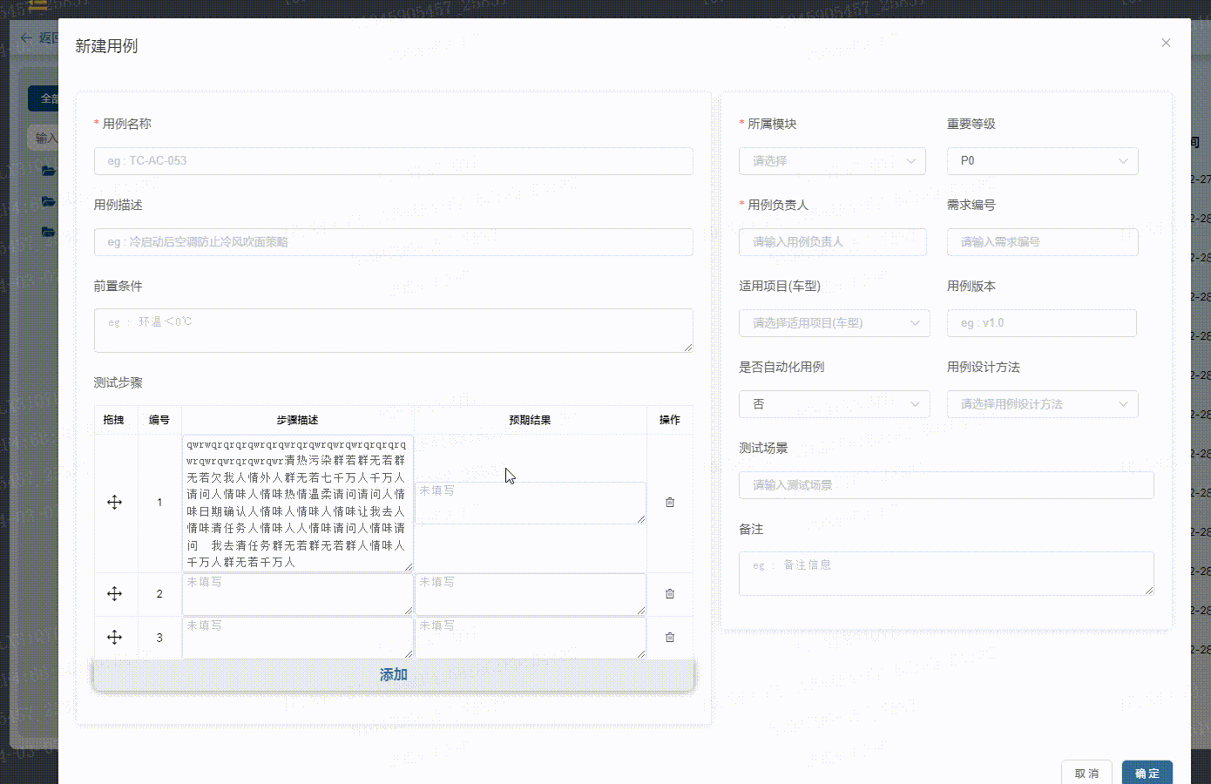The image size is (1211, 784).
Task: Select the drag handle of step 1
Action: 115,502
